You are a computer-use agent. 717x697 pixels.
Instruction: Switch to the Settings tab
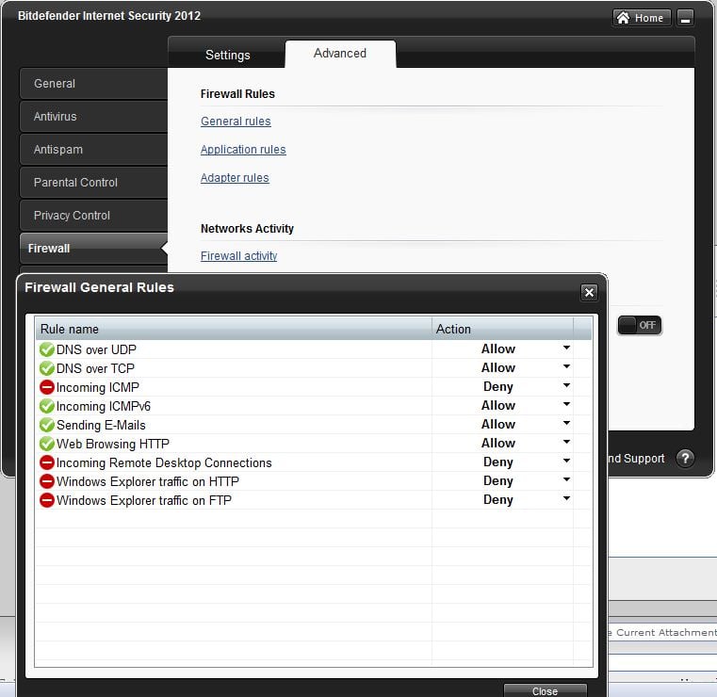click(x=227, y=55)
